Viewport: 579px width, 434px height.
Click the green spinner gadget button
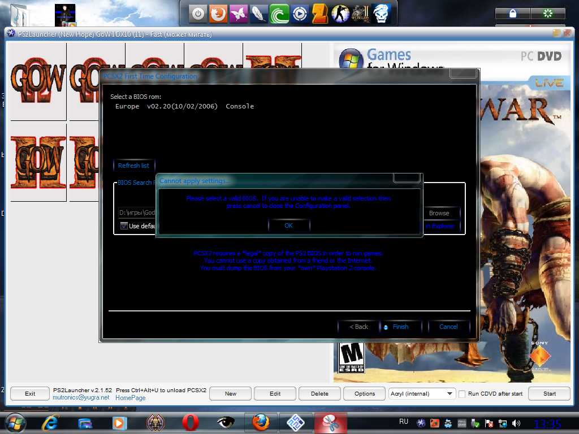(x=548, y=14)
